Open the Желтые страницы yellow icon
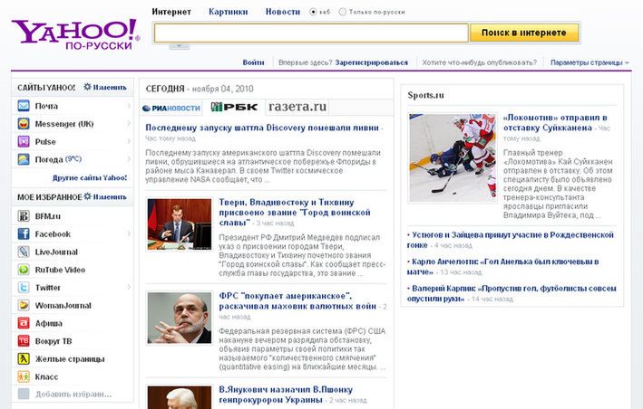 pyautogui.click(x=24, y=358)
